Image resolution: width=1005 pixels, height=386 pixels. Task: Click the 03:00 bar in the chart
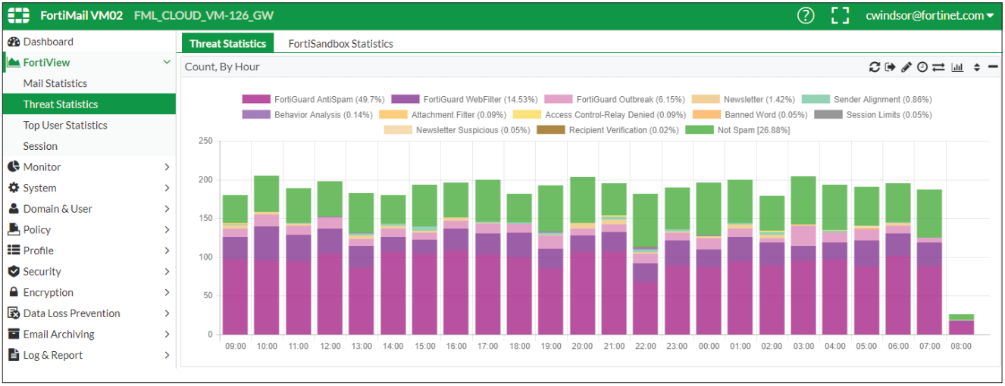(803, 256)
